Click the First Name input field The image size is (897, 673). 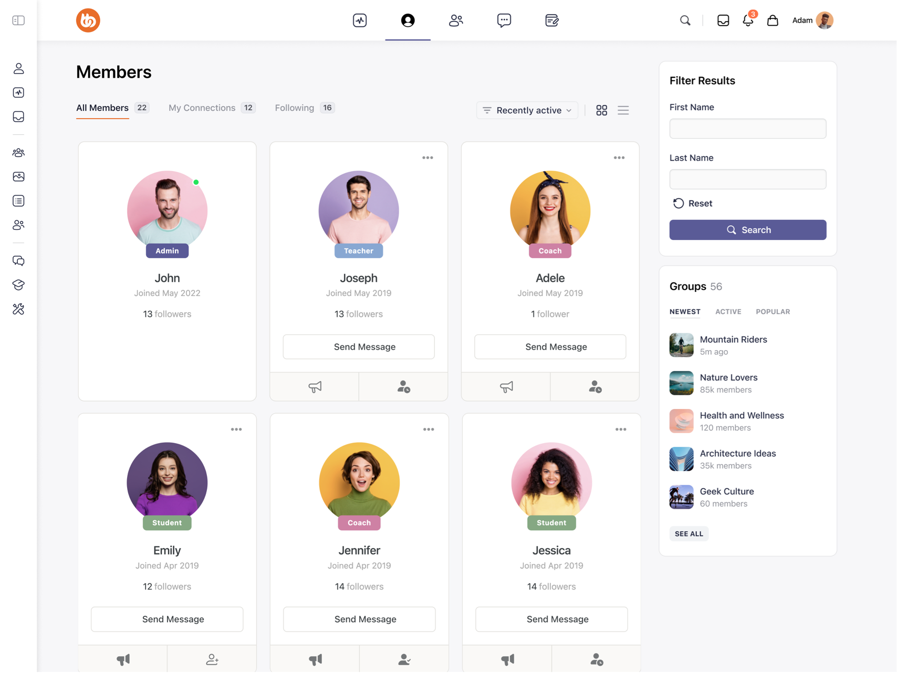pyautogui.click(x=747, y=129)
